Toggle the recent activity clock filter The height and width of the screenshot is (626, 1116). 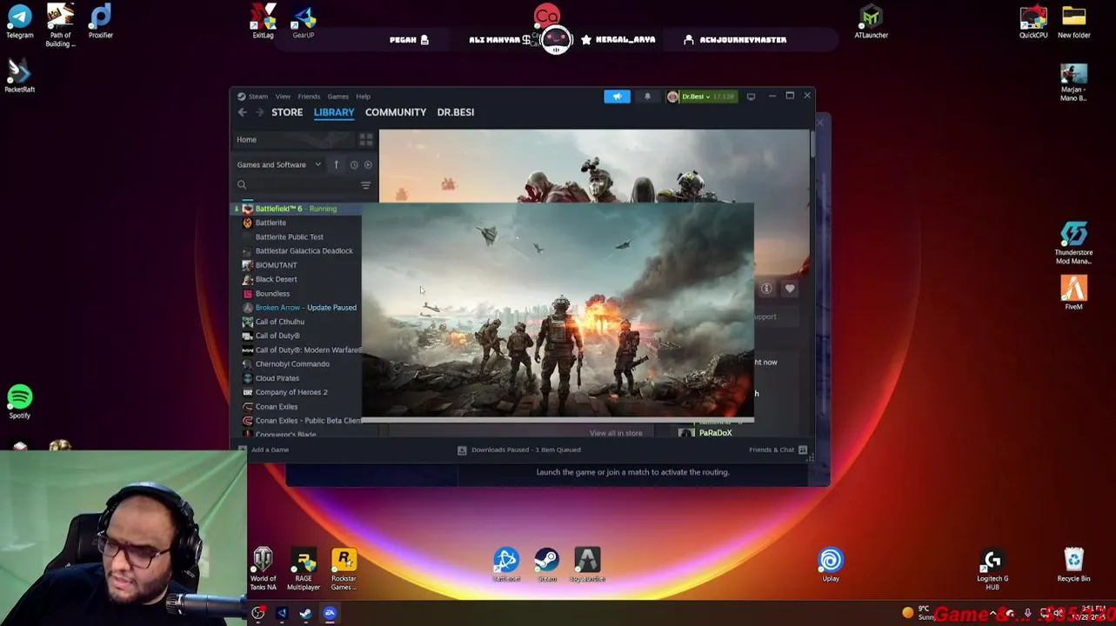click(x=354, y=164)
